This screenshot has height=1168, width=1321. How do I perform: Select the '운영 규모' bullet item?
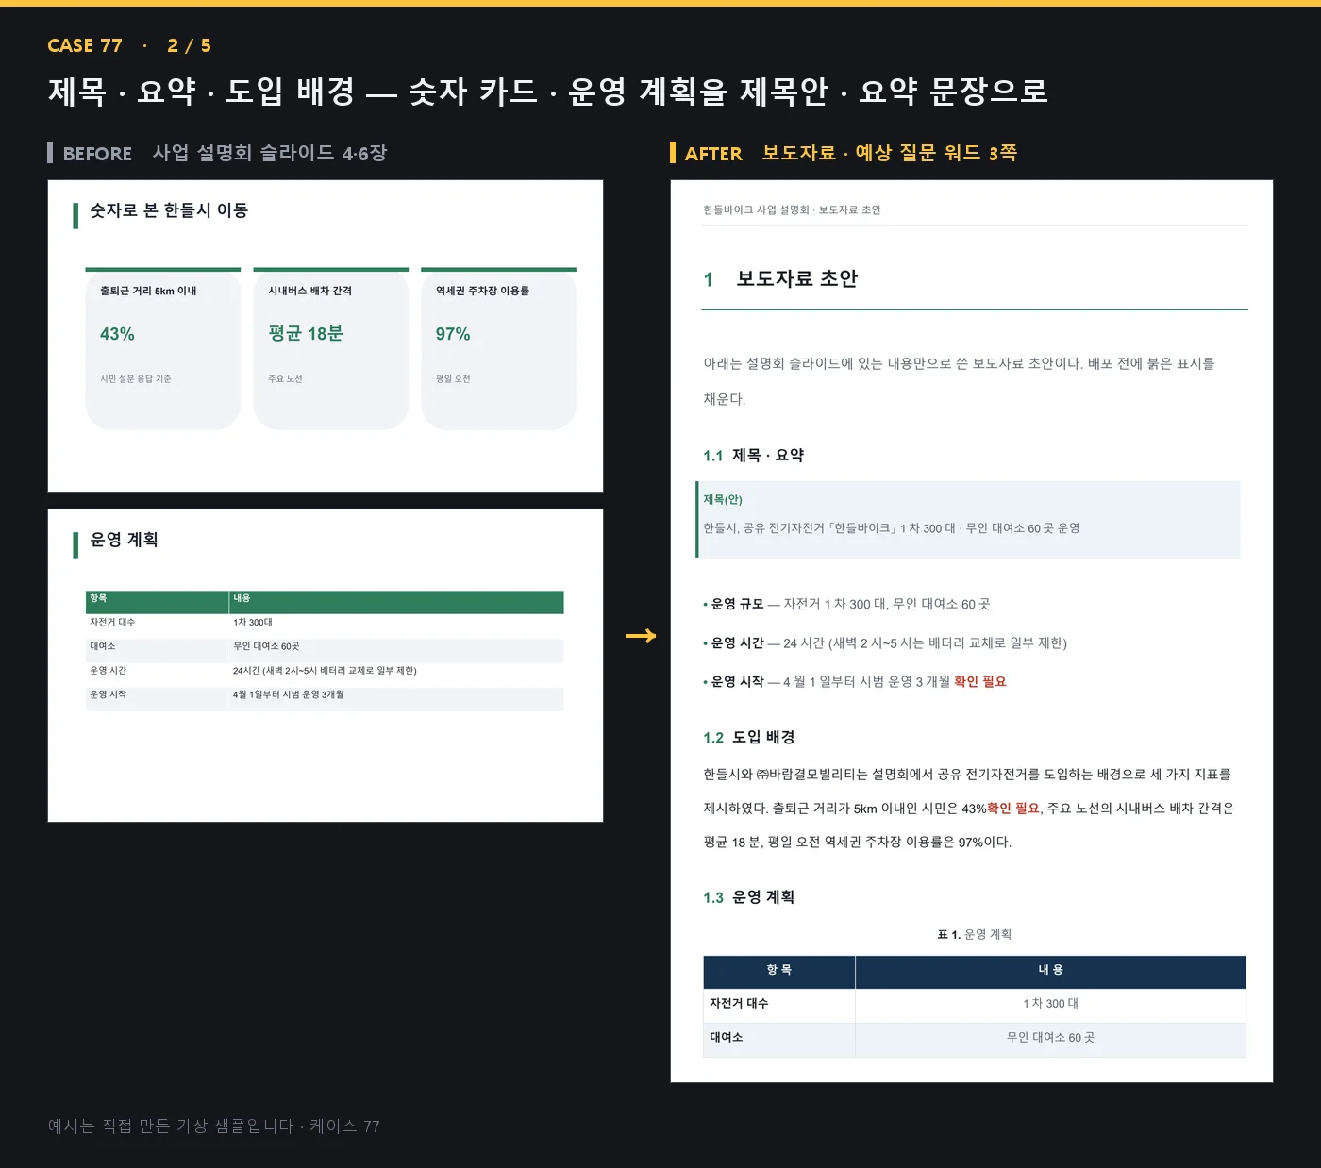point(846,605)
